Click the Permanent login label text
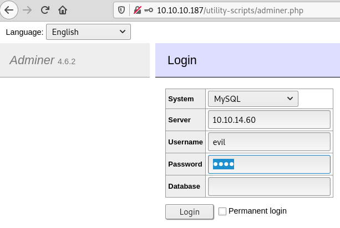The image size is (340, 228). [257, 211]
